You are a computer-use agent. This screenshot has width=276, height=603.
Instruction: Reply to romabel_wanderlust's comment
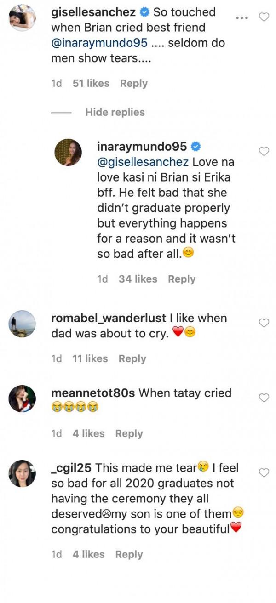click(x=132, y=358)
